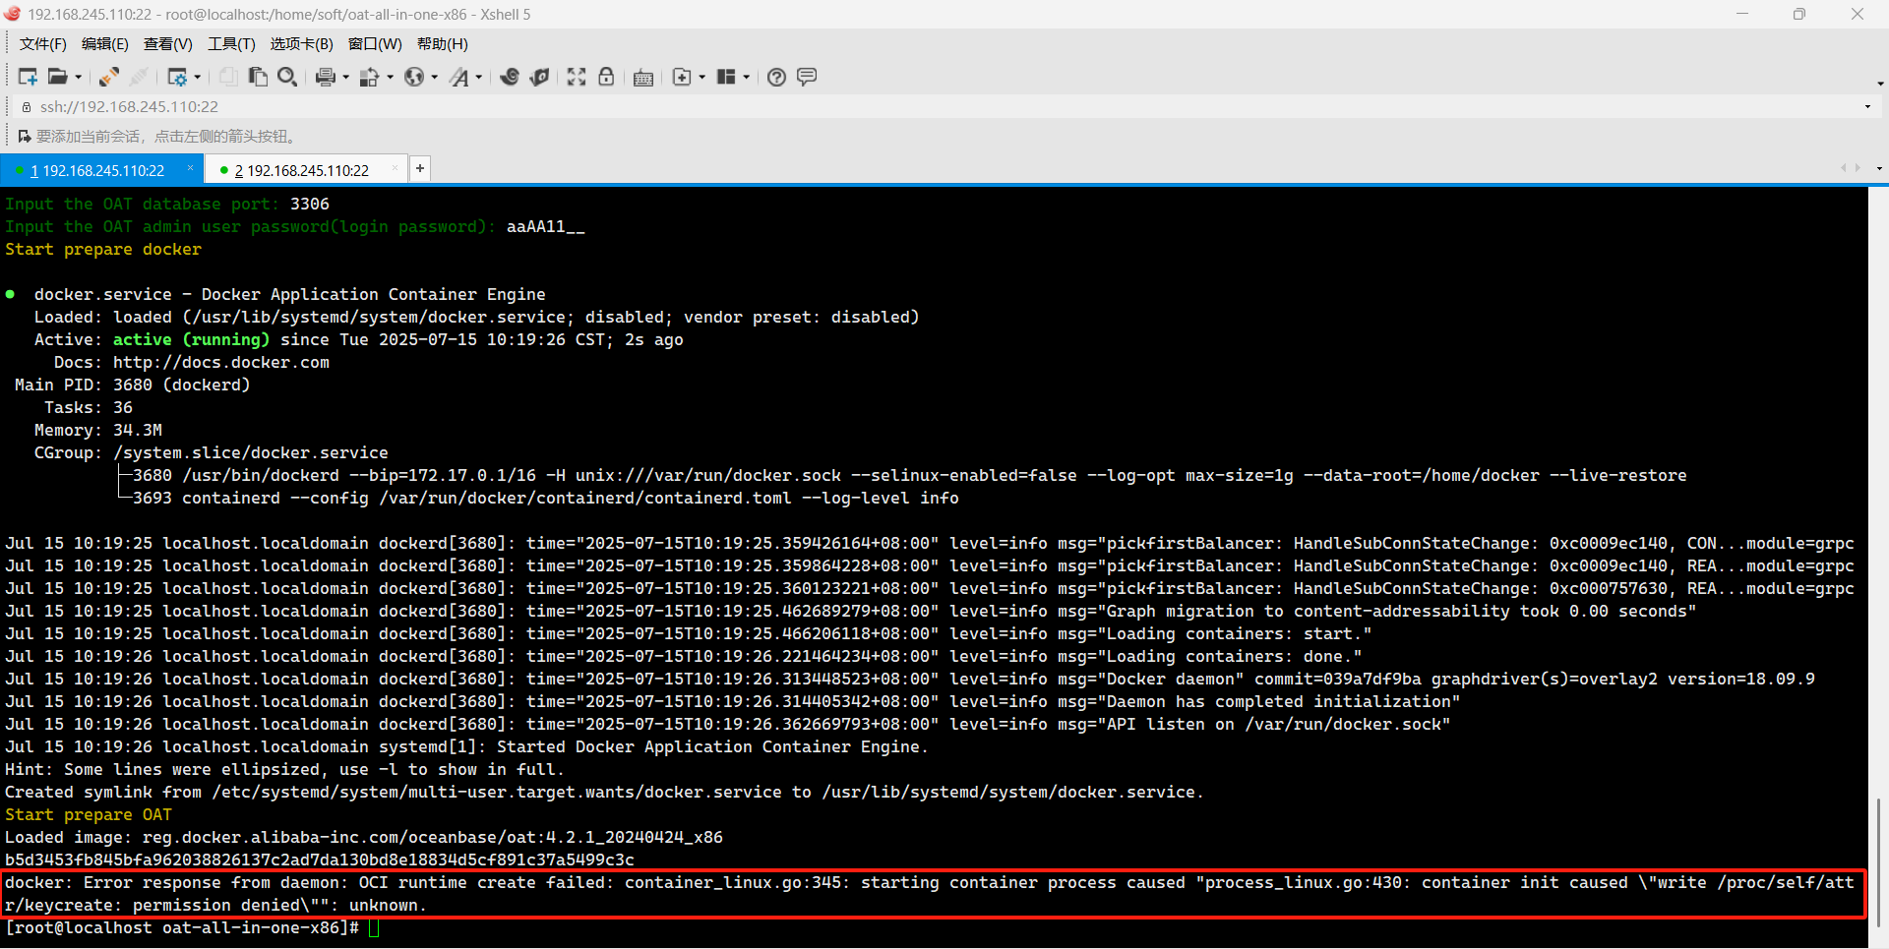This screenshot has height=949, width=1889.
Task: Click the lock icon in address bar
Action: [x=27, y=106]
